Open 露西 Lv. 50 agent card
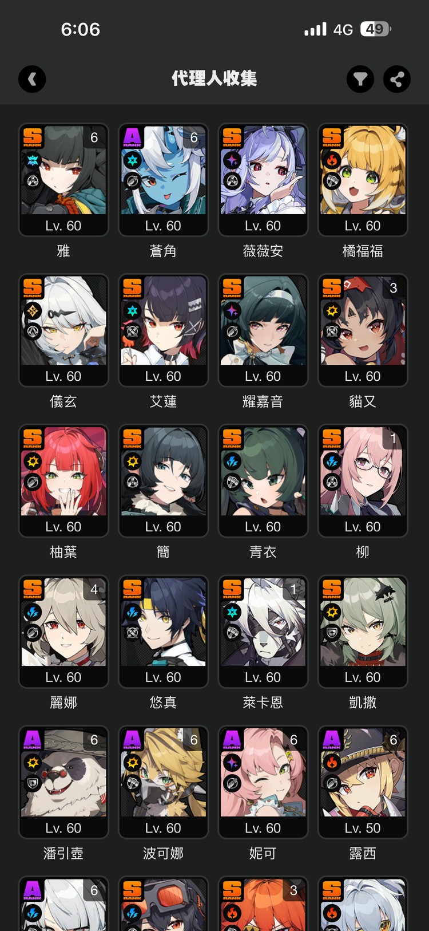This screenshot has width=429, height=931. 363,782
